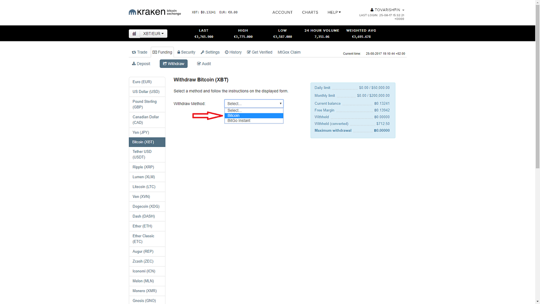
Task: Select Dash (DASH) in the sidebar
Action: point(147,216)
